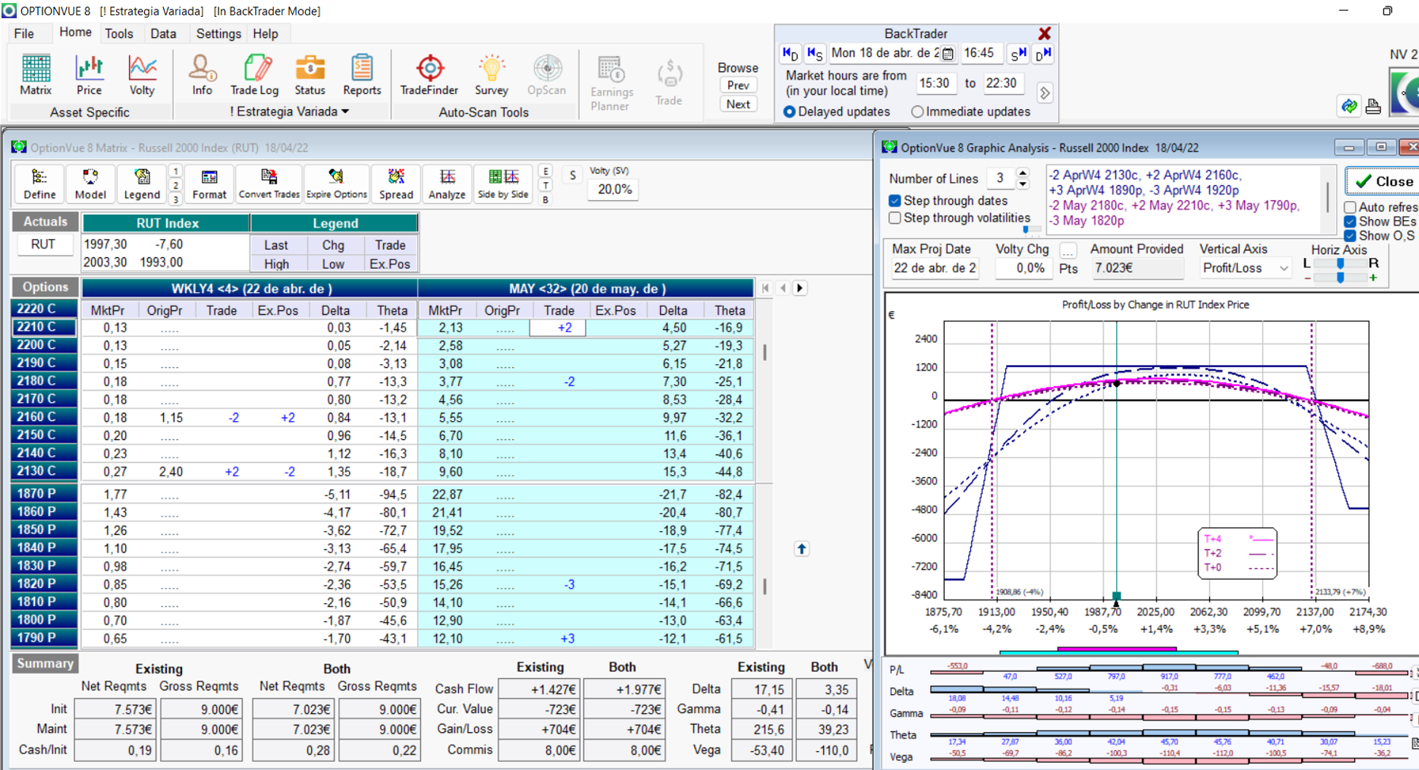Viewport: 1419px width, 770px height.
Task: Click the Max Proj Date field
Action: point(935,268)
